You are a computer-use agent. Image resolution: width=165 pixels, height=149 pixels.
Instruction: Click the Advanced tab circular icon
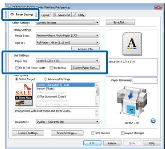(54, 15)
